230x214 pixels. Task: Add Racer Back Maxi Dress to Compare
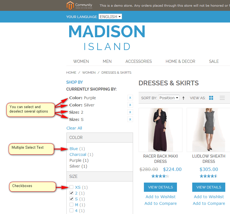[161, 203]
